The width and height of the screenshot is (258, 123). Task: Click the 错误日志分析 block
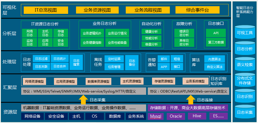[184, 33]
